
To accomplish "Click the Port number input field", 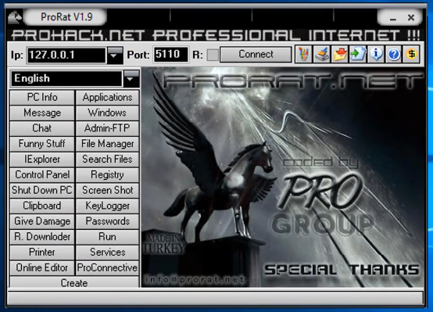I will pyautogui.click(x=170, y=55).
